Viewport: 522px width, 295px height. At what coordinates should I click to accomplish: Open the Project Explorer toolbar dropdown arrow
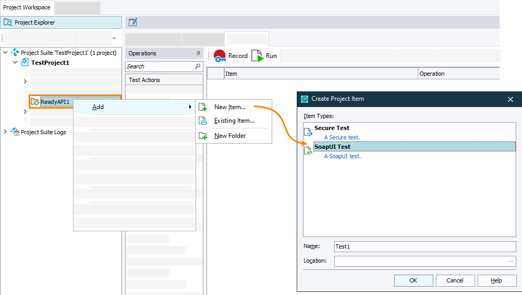pyautogui.click(x=114, y=39)
